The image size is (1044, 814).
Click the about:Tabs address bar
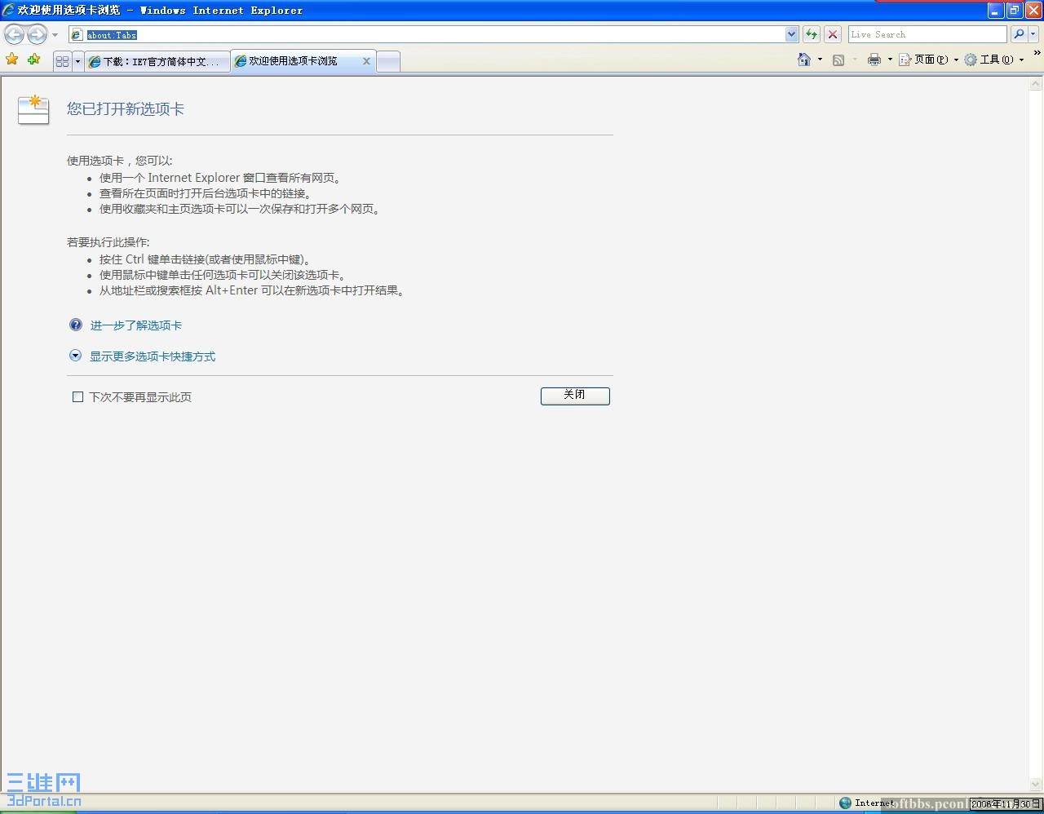tap(427, 34)
